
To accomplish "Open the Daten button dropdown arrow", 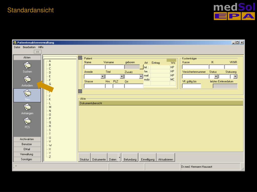I will 119,157.
